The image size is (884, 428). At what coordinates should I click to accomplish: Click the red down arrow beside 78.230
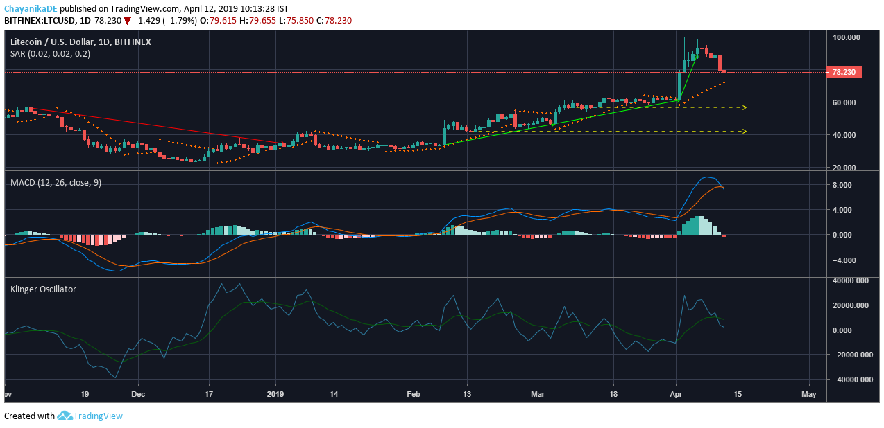(x=128, y=21)
